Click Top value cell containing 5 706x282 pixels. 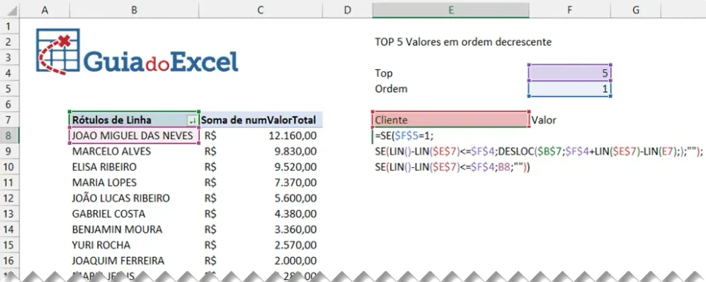pyautogui.click(x=569, y=74)
